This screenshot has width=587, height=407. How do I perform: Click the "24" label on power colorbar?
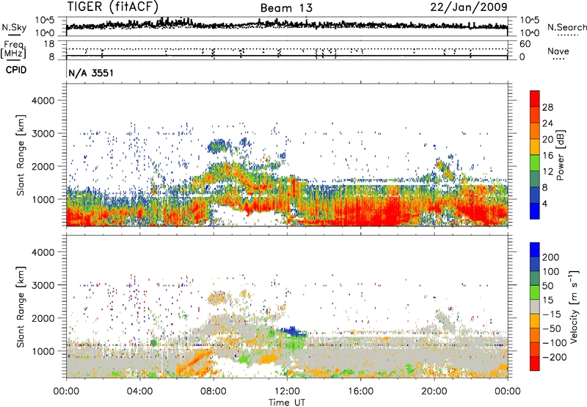tap(547, 123)
